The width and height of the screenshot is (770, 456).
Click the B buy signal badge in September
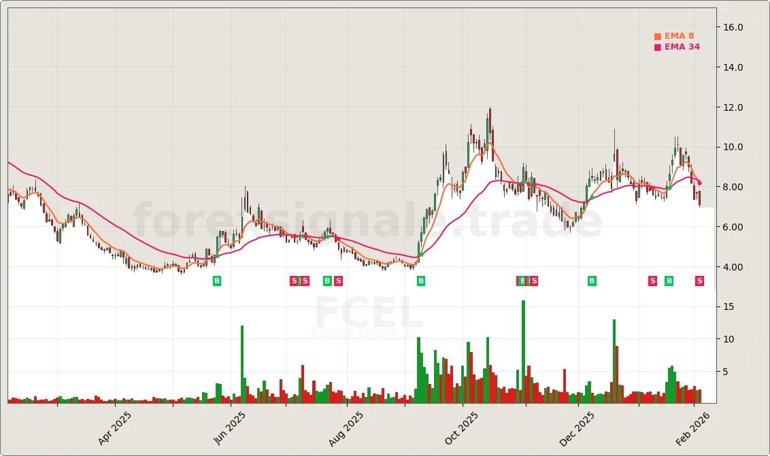click(420, 280)
